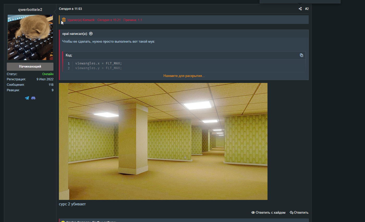The image size is (365, 222).
Task: Click the post timestamp "Сегодня в 11:03"
Action: (70, 9)
